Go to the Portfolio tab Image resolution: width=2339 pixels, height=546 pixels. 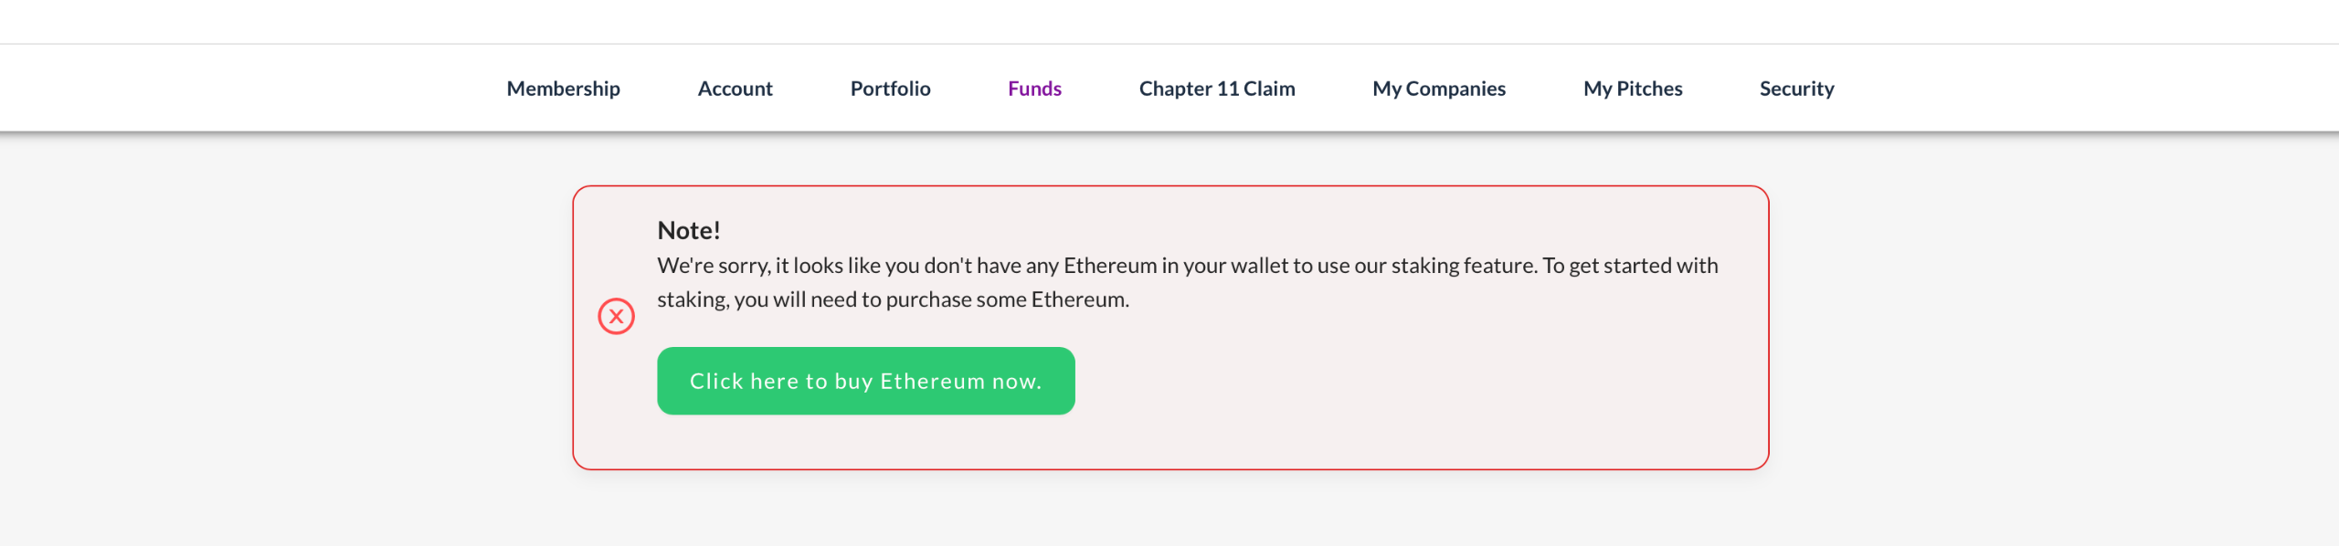890,89
